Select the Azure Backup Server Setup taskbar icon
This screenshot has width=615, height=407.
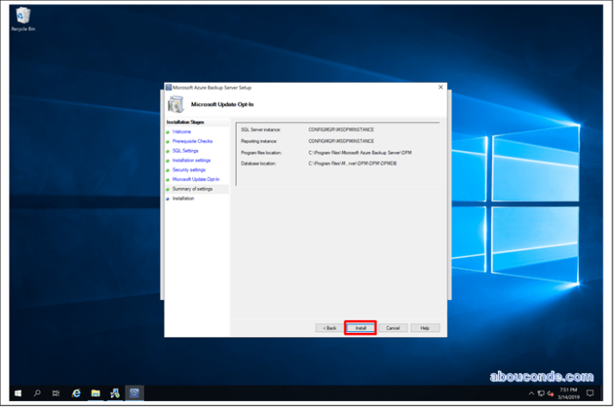(134, 393)
